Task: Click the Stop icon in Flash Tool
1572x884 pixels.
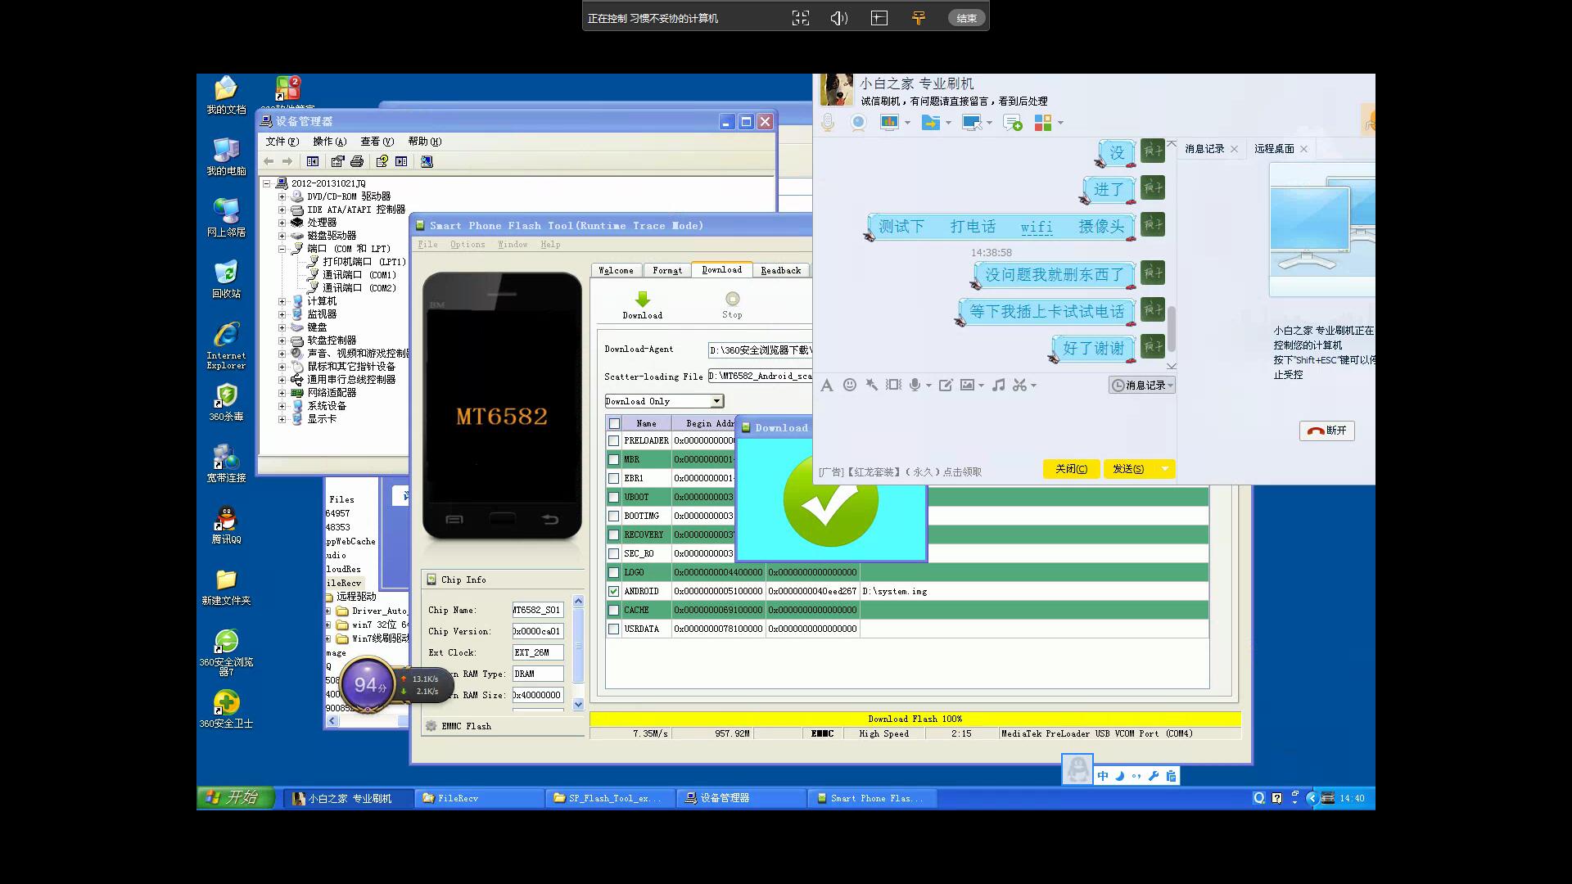Action: [732, 299]
